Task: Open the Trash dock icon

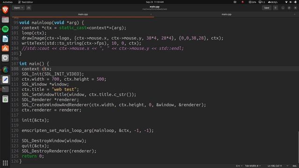Action: (x=5, y=99)
